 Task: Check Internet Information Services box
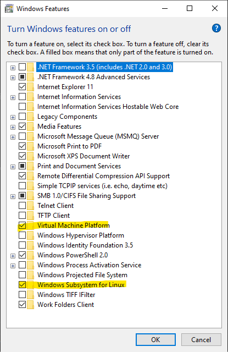click(22, 97)
